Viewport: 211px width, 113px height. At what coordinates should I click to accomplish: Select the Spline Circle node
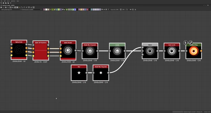[x=19, y=50]
